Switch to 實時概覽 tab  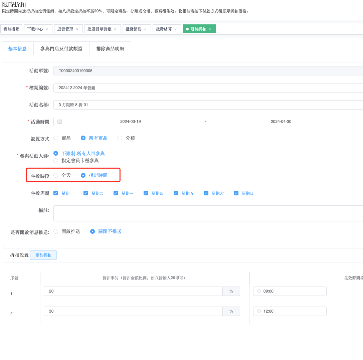pyautogui.click(x=11, y=29)
